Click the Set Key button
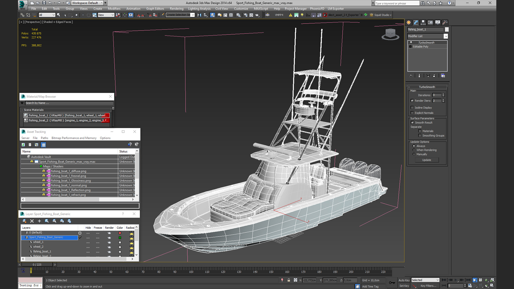 click(404, 286)
